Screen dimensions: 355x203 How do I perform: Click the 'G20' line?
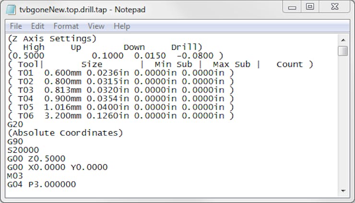pos(15,124)
